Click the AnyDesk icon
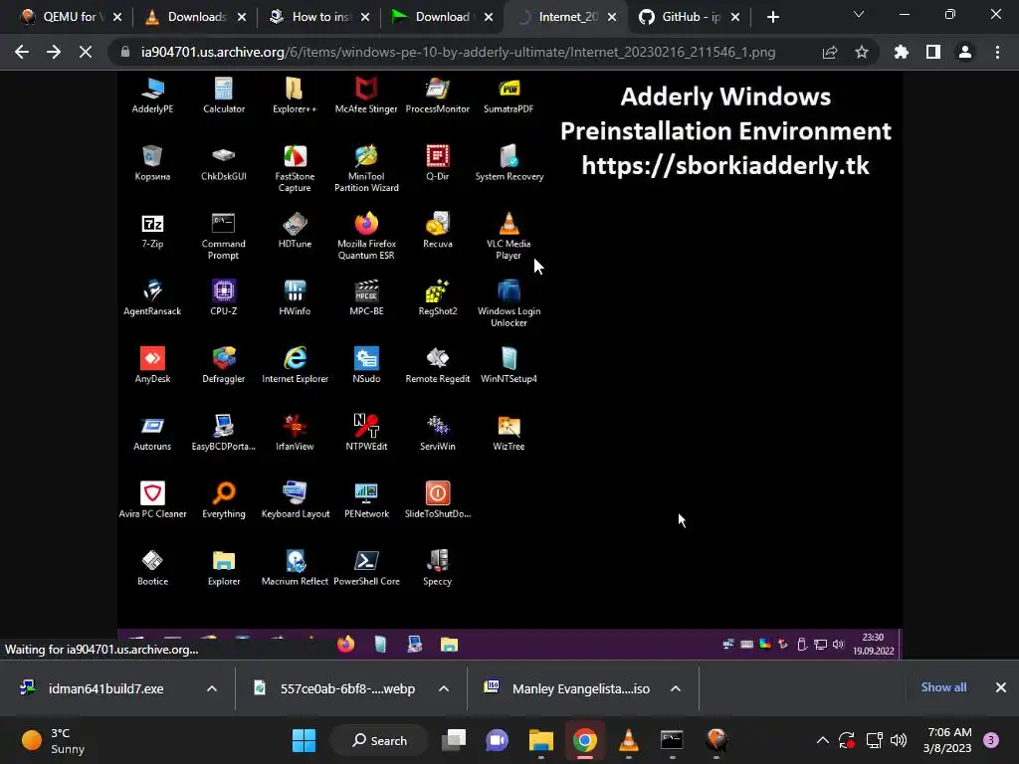The image size is (1019, 764). [152, 365]
